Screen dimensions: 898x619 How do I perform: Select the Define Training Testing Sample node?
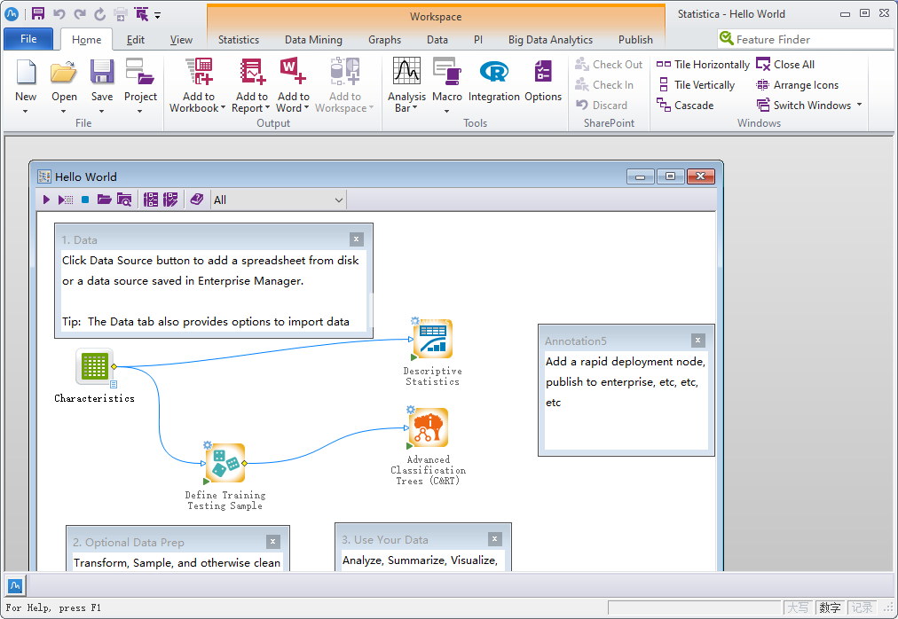pos(225,463)
